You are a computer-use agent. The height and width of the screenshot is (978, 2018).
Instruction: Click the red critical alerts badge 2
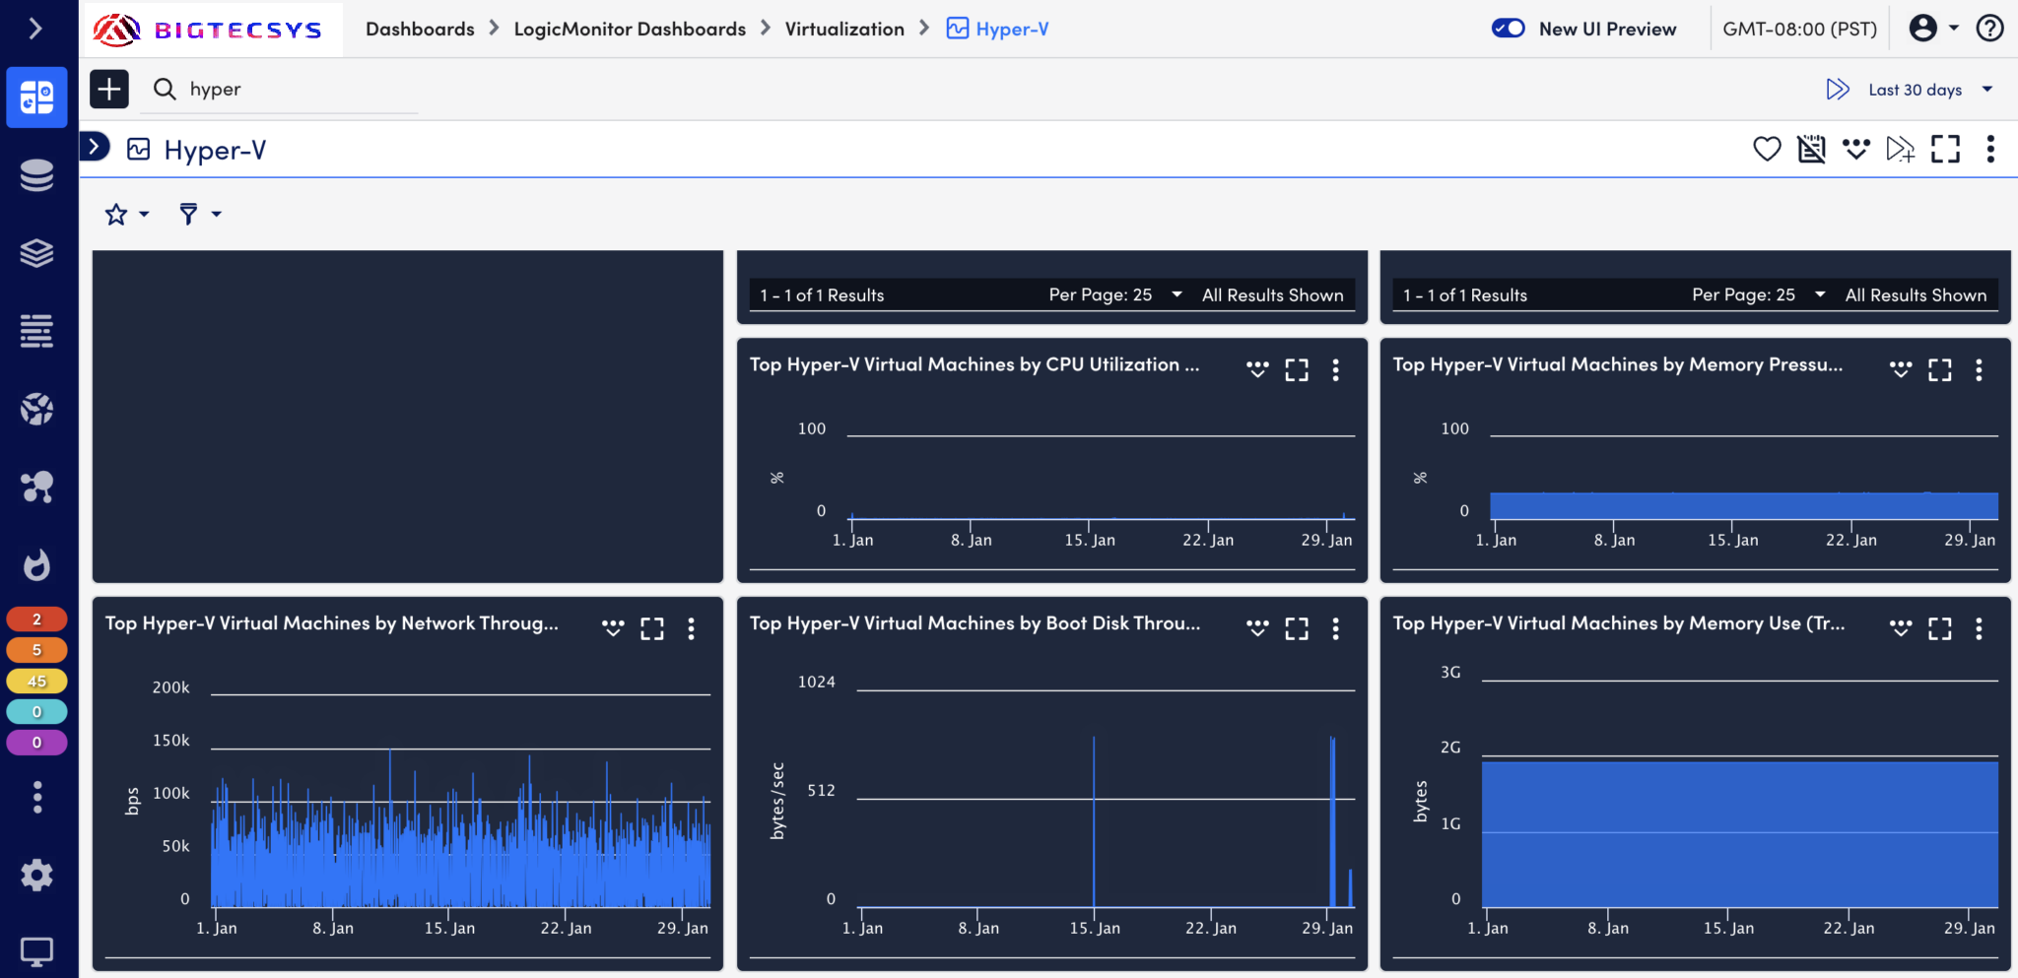tap(36, 619)
